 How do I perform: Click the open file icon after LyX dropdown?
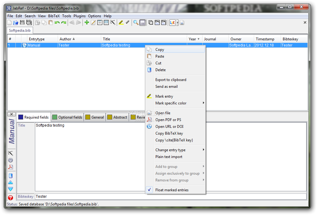182,22
